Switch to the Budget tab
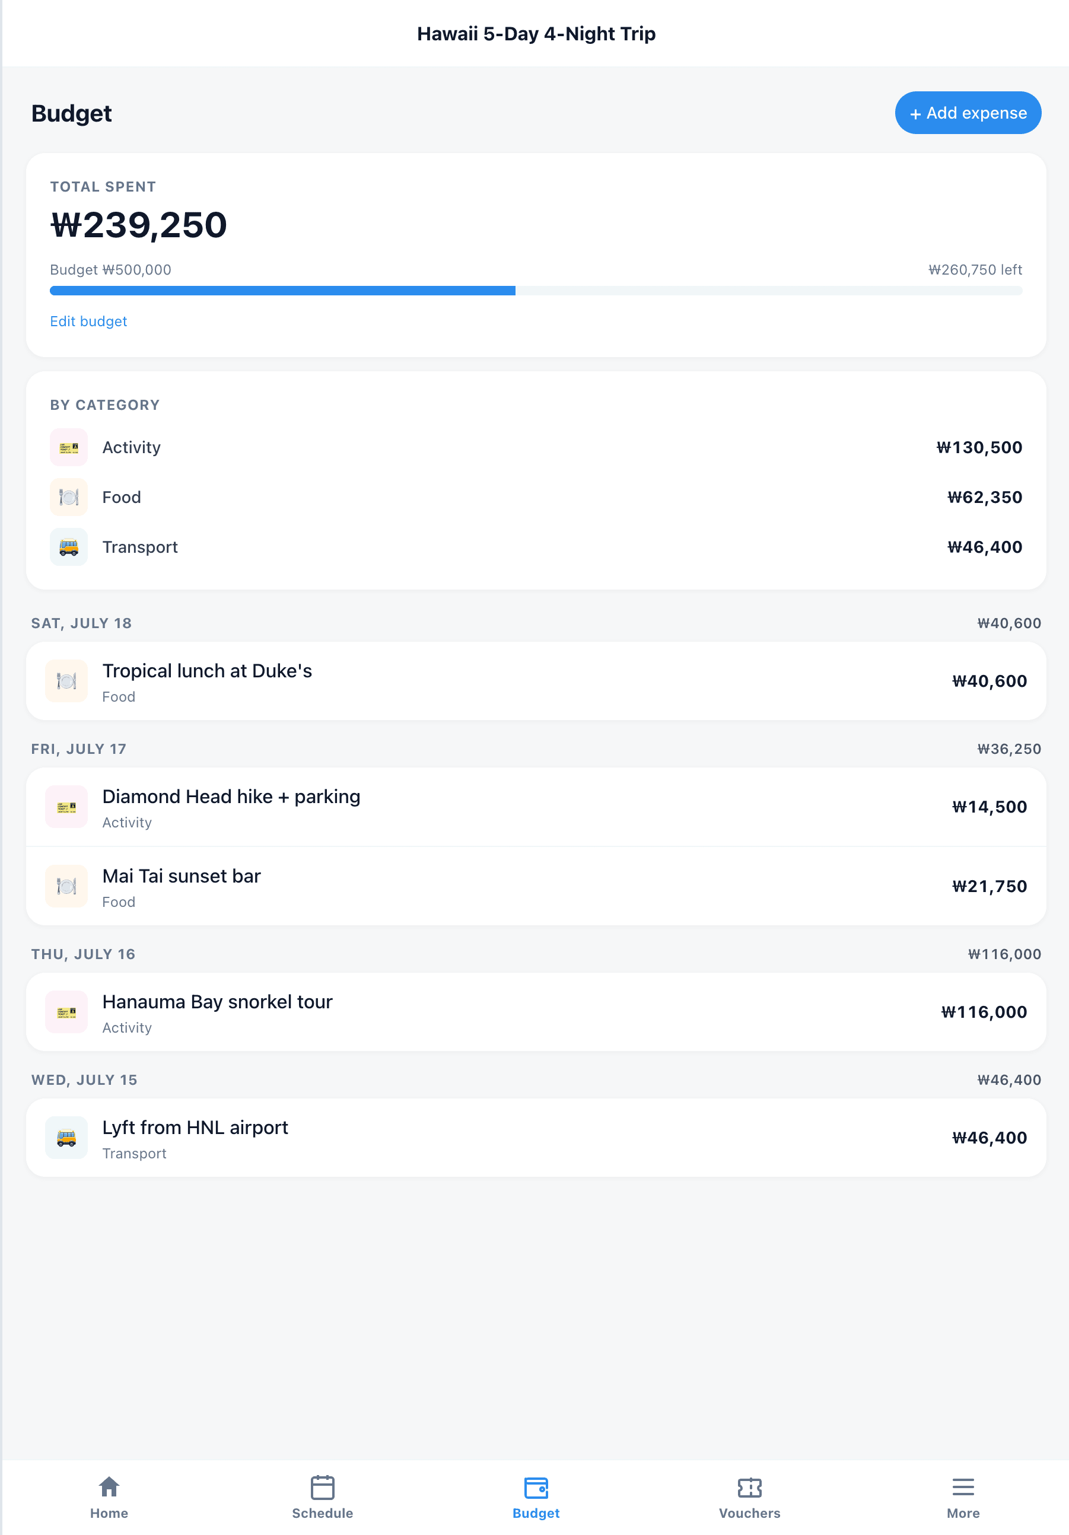 tap(536, 1498)
